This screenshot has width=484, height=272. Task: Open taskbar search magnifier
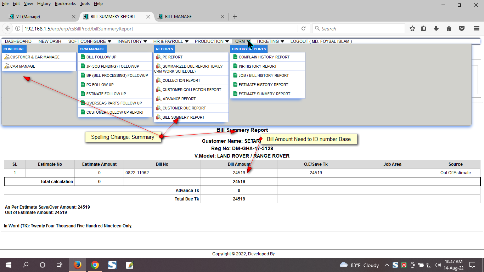click(x=26, y=265)
